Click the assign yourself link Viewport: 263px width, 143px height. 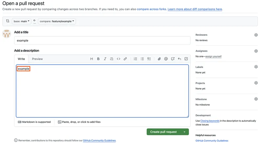pos(213,56)
